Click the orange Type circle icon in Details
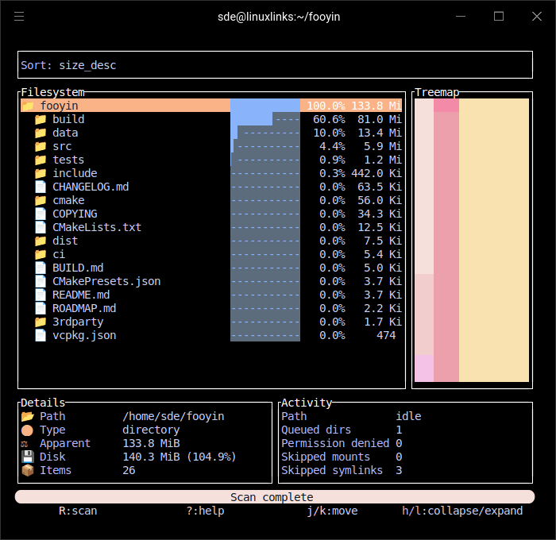Image resolution: width=556 pixels, height=540 pixels. pos(28,430)
